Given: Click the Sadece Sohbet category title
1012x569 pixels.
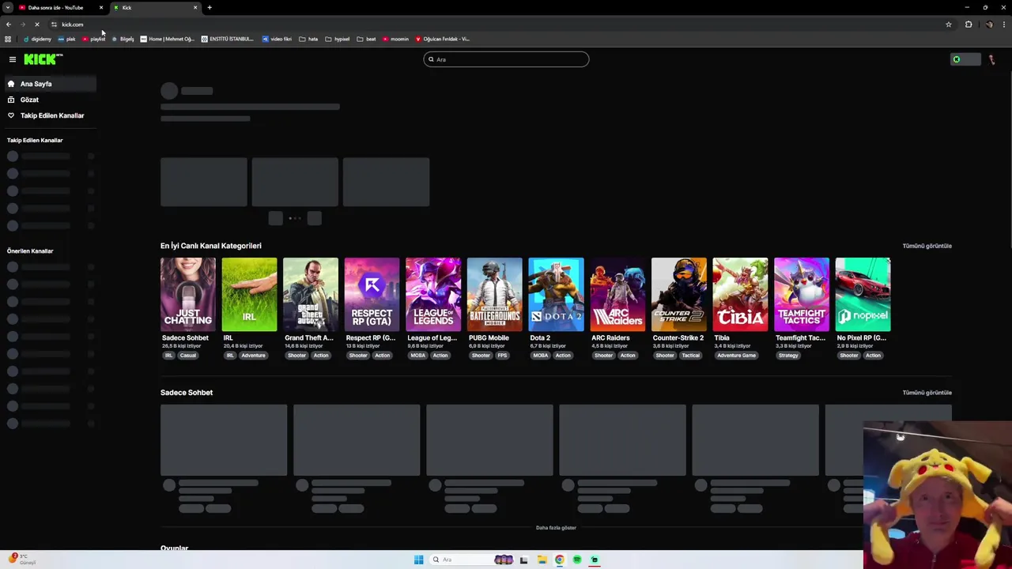Looking at the screenshot, I should (185, 338).
